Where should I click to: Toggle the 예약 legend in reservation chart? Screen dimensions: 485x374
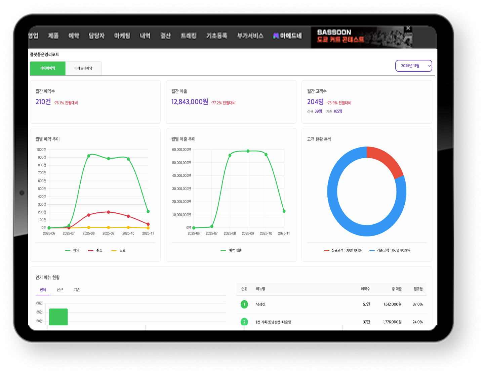73,250
